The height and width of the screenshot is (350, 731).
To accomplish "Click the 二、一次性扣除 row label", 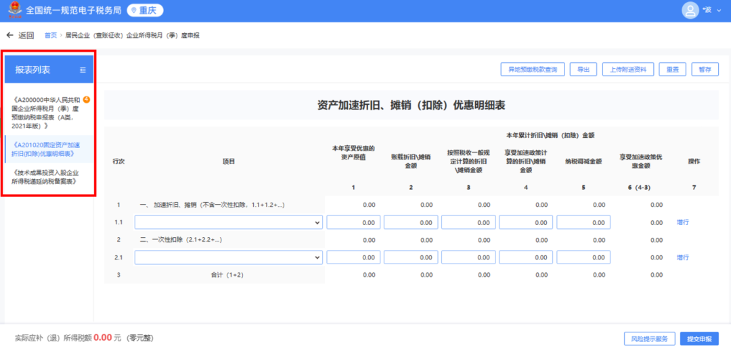I will [181, 240].
